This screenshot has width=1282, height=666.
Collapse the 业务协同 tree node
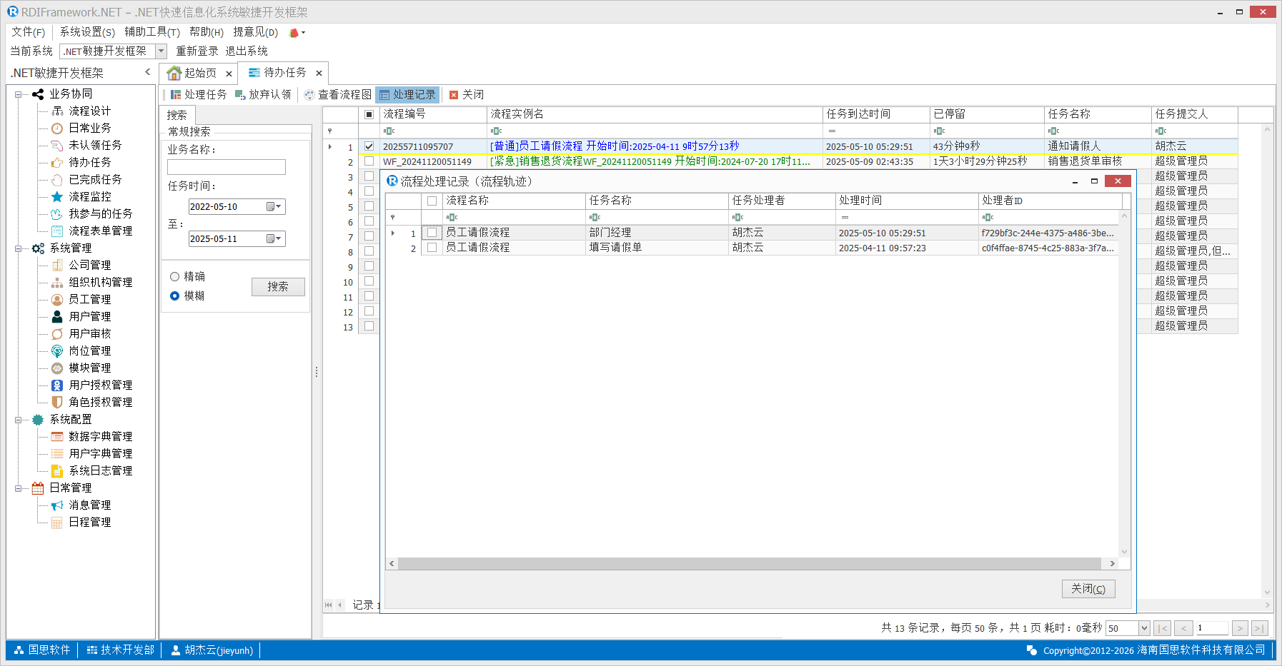[18, 94]
